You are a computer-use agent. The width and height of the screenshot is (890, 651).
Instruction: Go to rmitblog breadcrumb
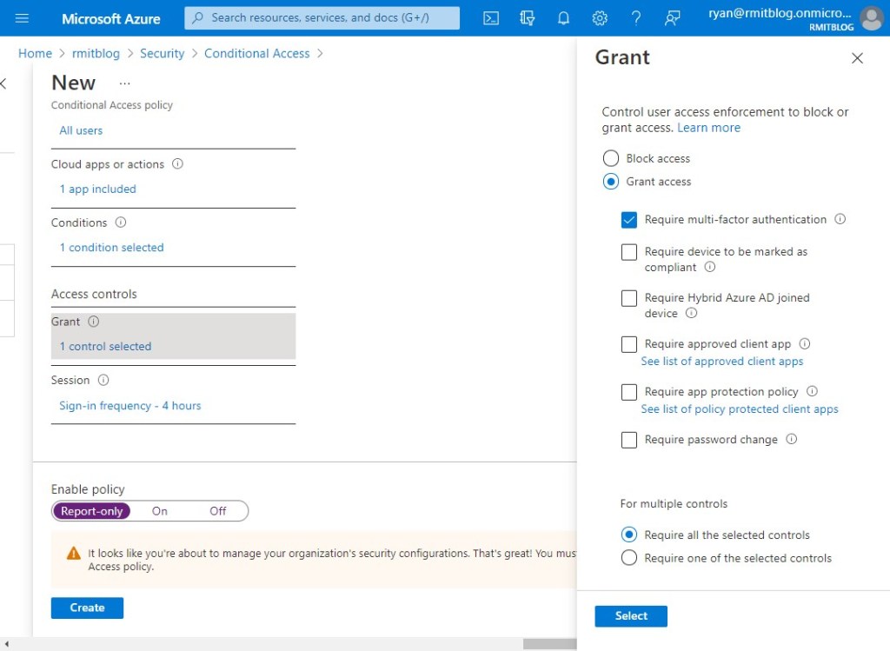click(x=96, y=53)
